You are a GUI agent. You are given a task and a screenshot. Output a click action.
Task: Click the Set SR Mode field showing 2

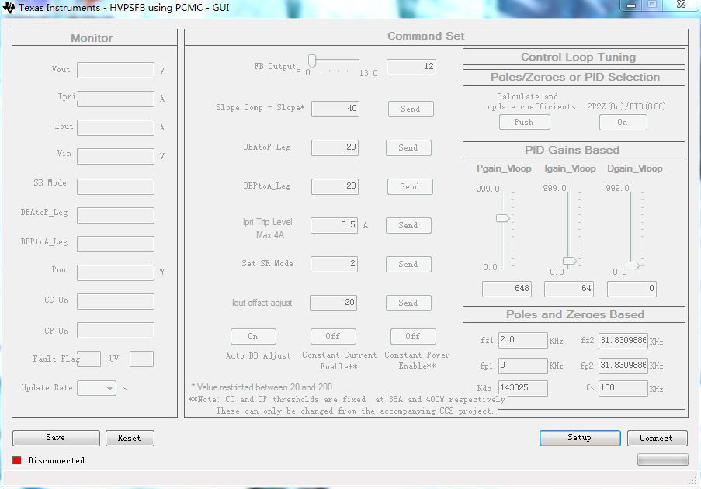(334, 264)
